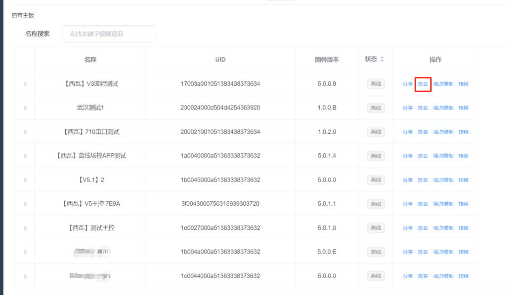
Task: Open 场次限制 for 【西瓦】710串口测试
Action: [x=443, y=132]
